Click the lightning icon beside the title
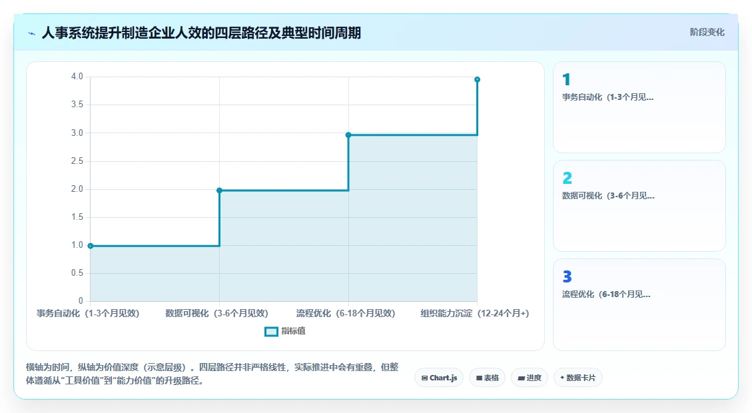 (x=32, y=33)
